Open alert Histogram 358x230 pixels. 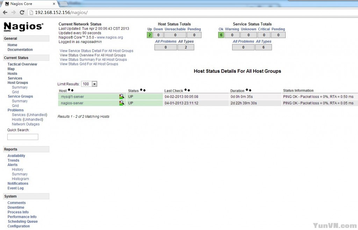click(20, 179)
